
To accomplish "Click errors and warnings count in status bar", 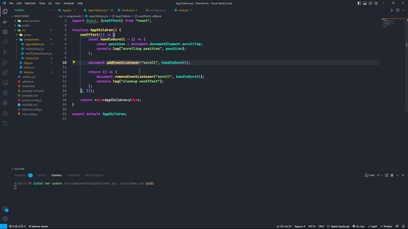I will click(17, 226).
